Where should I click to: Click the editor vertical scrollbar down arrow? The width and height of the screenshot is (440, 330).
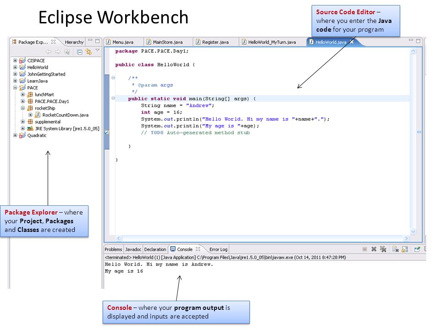(x=413, y=231)
